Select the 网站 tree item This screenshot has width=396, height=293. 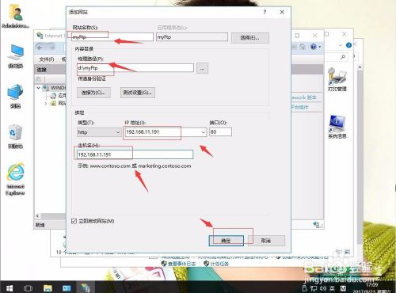click(x=58, y=103)
